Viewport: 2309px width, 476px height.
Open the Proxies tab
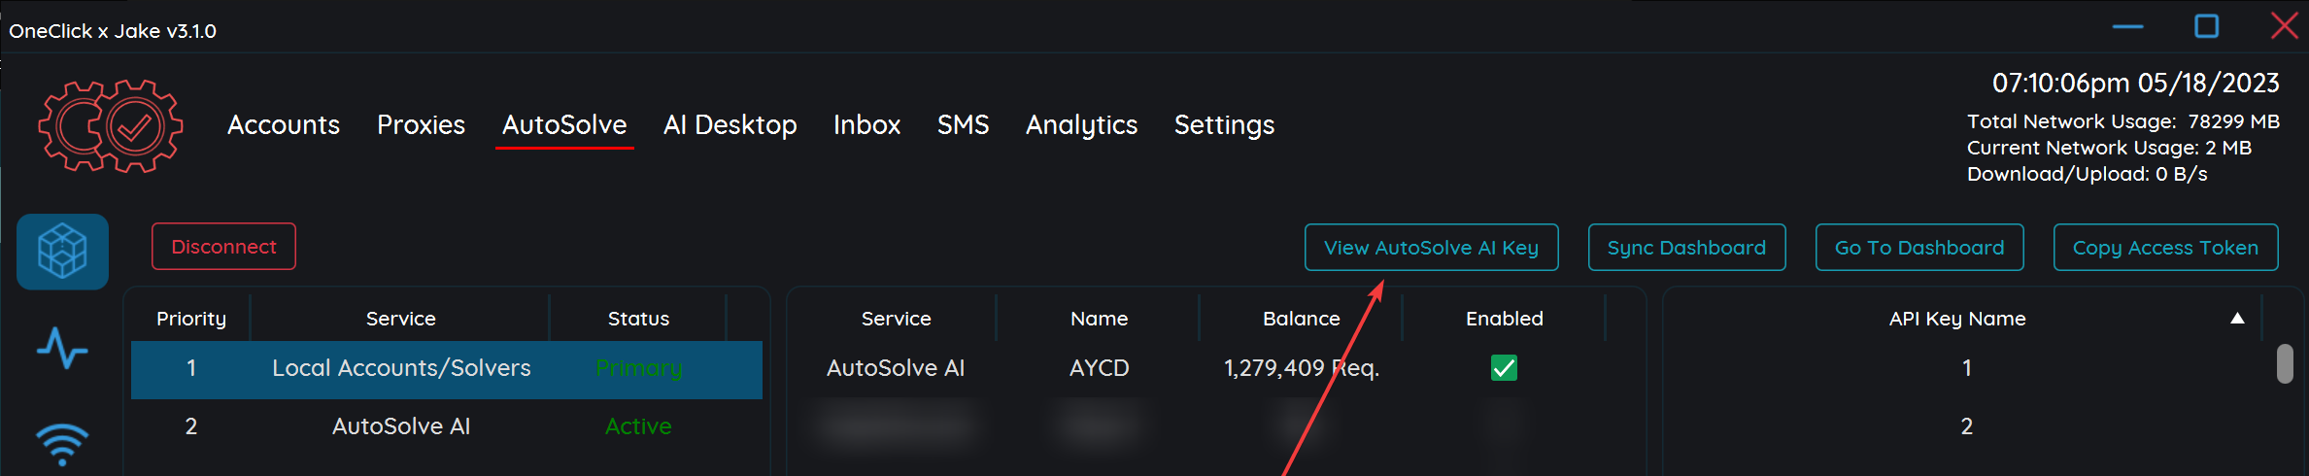[421, 125]
